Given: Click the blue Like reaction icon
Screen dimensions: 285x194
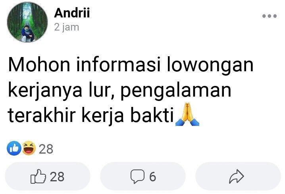Looking at the screenshot, I should (x=14, y=148).
